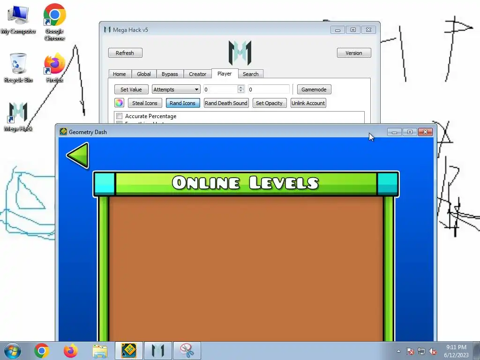Click the Refresh button
480x360 pixels.
[x=125, y=53]
